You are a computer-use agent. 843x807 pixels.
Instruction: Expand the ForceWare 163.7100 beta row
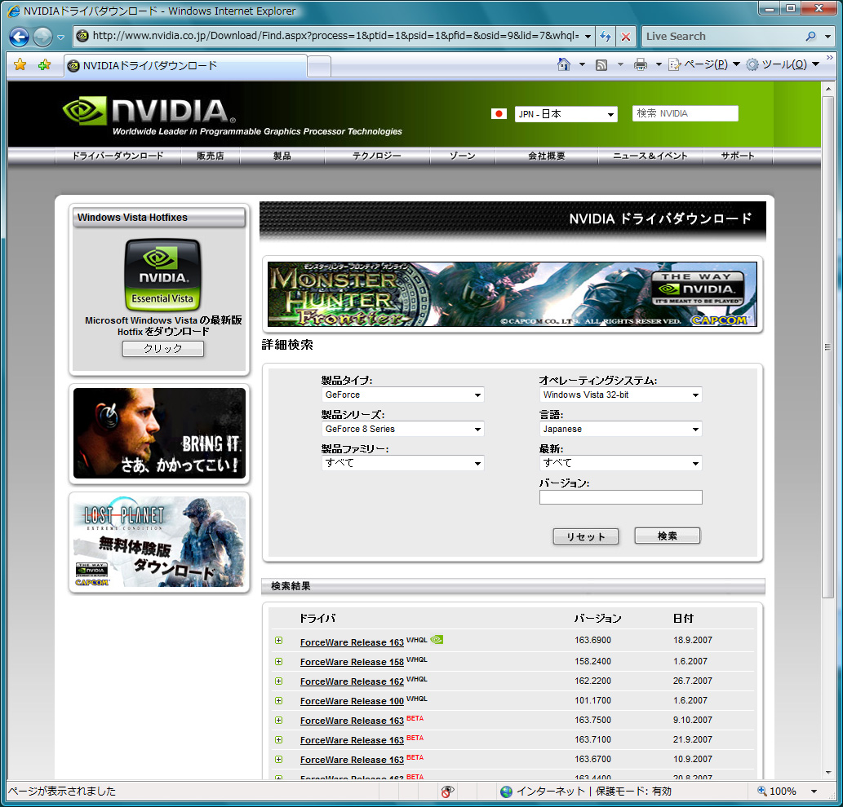(x=278, y=740)
